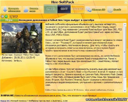The image size is (128, 102).
Task: Click the thumbs-up icon for leaving feedback
Action: point(26,10)
